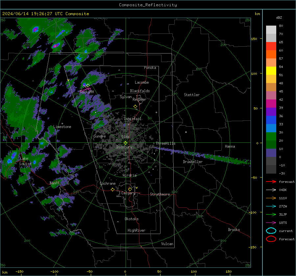
Task: Click the yellow diamond marker south of RedDeer
Action: 135,107
